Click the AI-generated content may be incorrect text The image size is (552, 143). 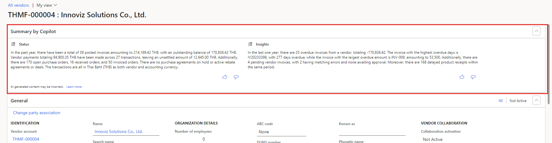coord(37,87)
